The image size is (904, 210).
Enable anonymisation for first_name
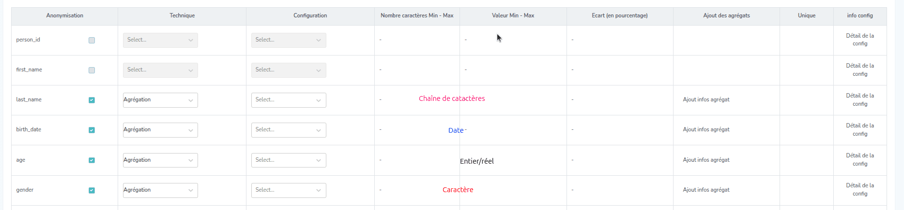point(92,70)
